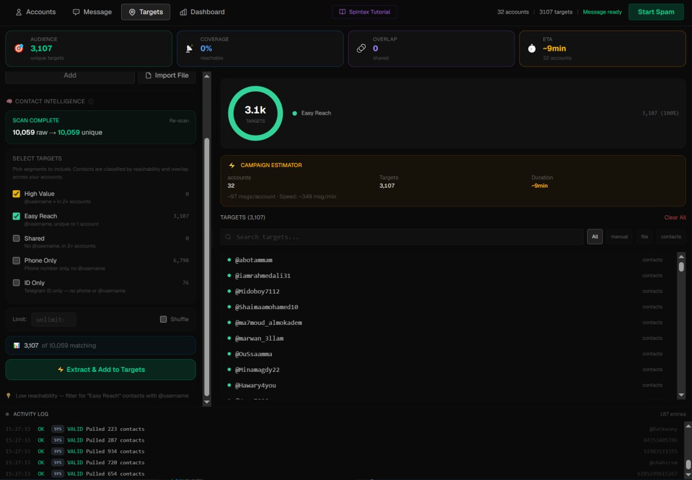
Task: Click the @marwan_3llam target entry
Action: coord(448,338)
